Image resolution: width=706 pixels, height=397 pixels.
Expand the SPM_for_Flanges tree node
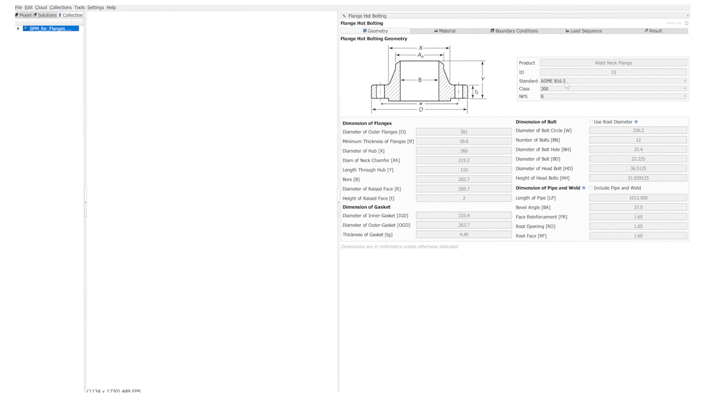pyautogui.click(x=18, y=28)
